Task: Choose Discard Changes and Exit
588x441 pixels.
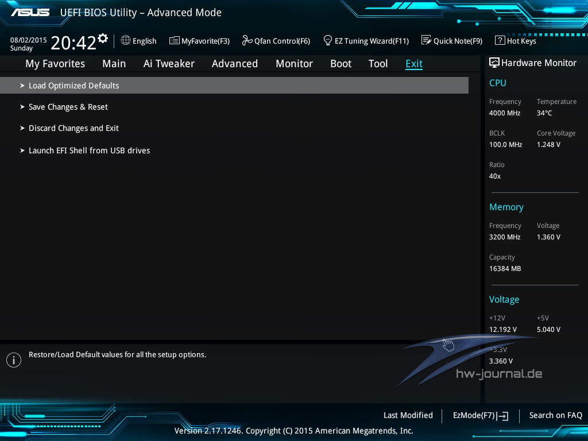Action: tap(73, 128)
